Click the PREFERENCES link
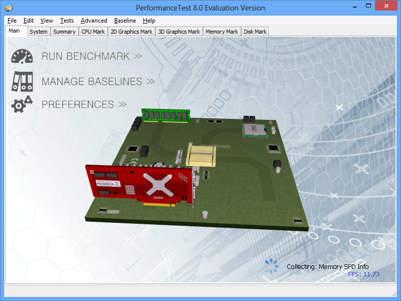 point(84,104)
